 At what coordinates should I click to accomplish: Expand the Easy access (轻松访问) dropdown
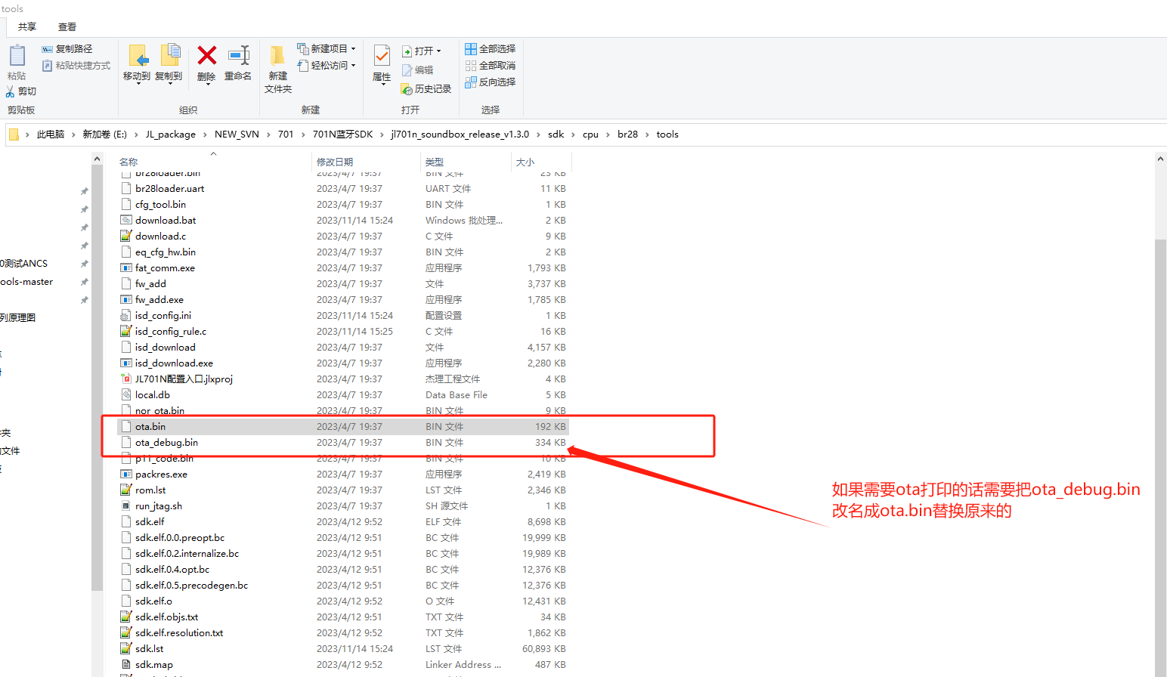pos(353,66)
